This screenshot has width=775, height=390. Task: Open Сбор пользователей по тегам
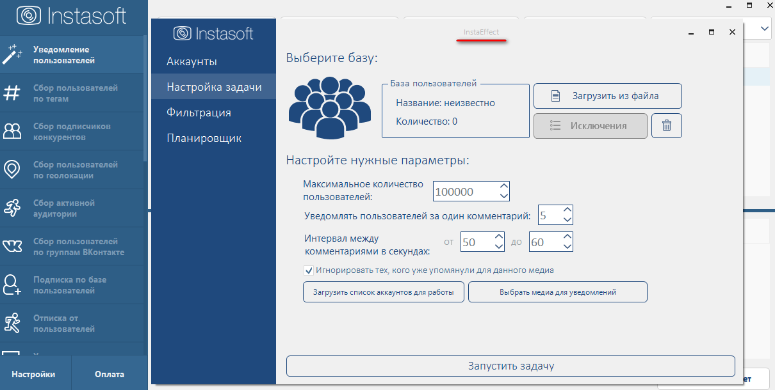pyautogui.click(x=72, y=93)
